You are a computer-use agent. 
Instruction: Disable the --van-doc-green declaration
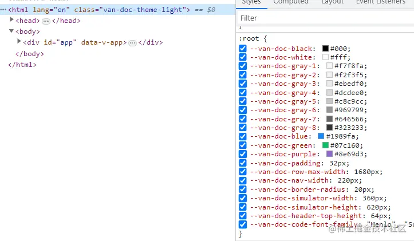(243, 145)
